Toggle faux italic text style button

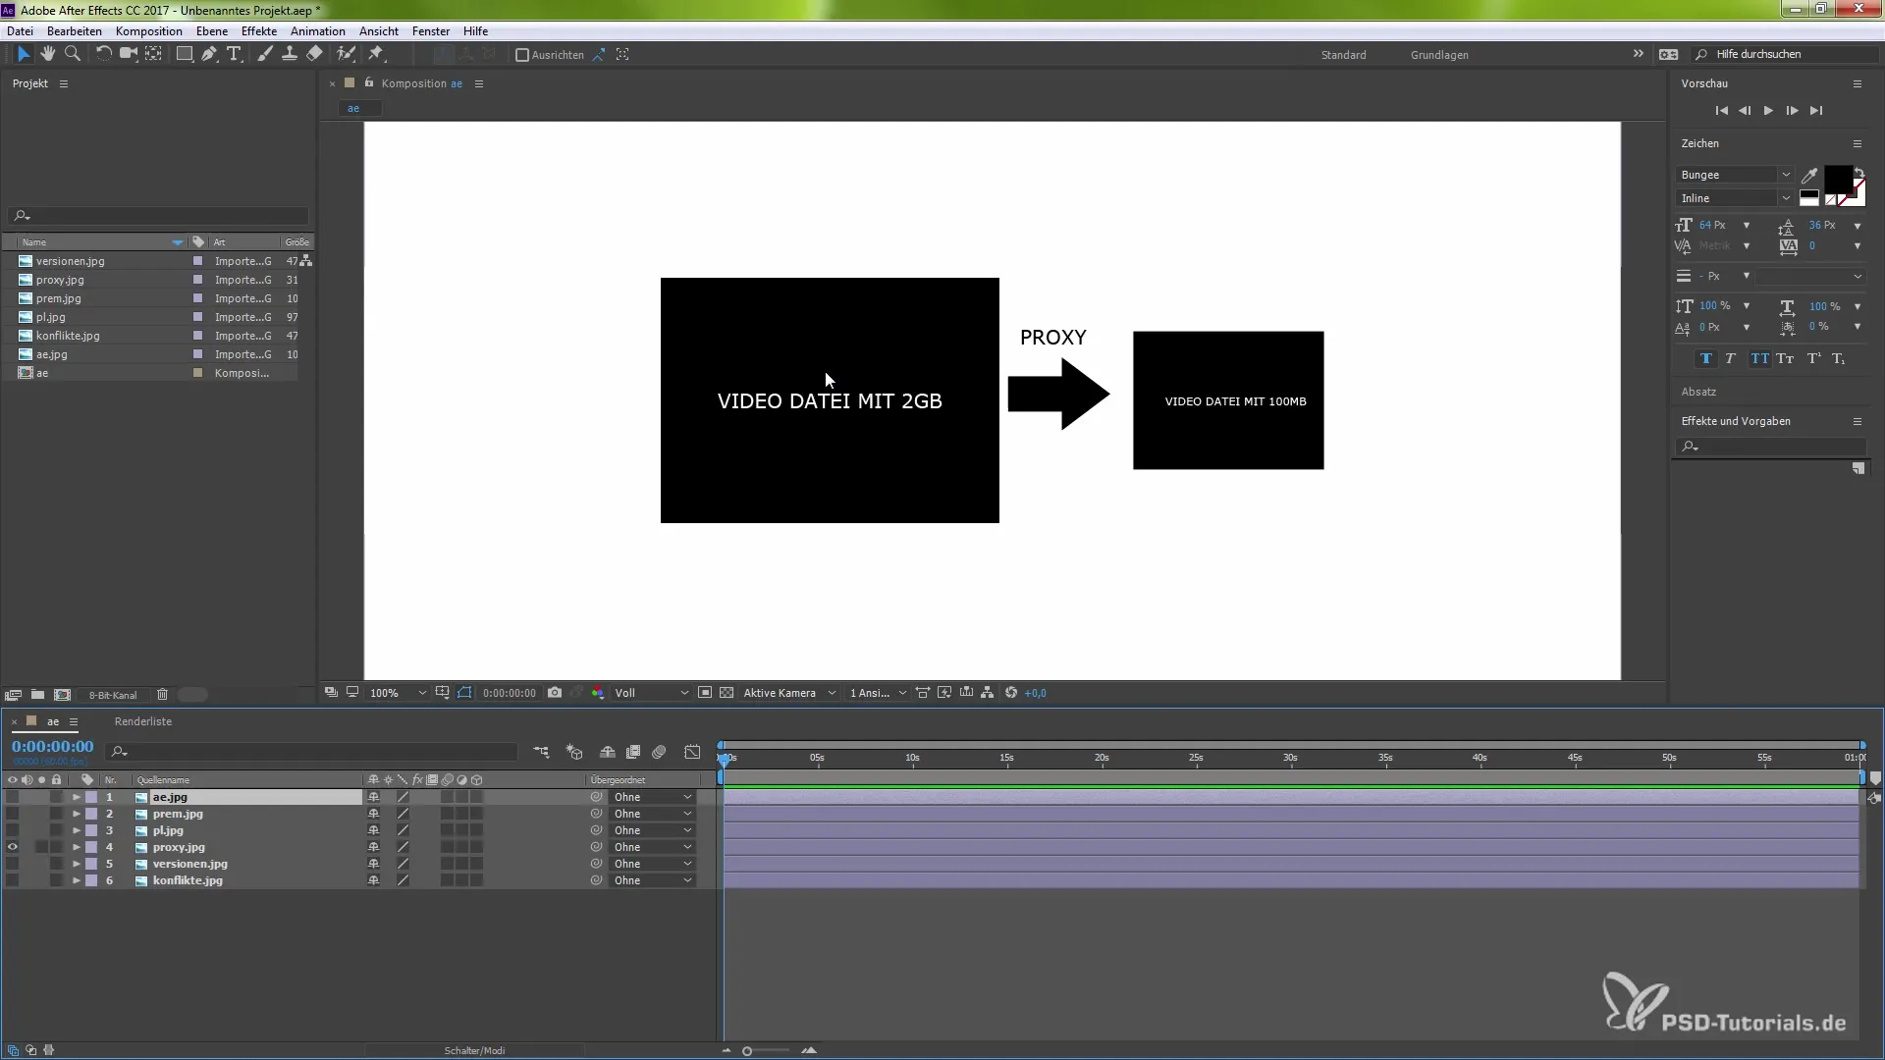1731,359
